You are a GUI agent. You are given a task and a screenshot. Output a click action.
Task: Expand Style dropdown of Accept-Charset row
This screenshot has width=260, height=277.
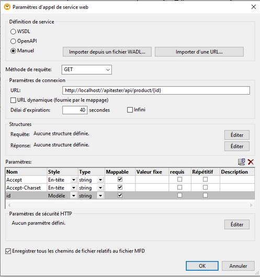pyautogui.click(x=74, y=188)
